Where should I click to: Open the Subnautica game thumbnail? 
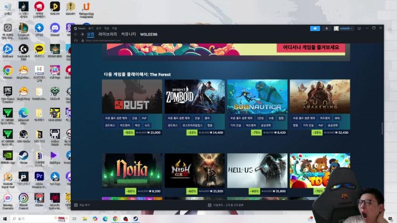pyautogui.click(x=257, y=97)
